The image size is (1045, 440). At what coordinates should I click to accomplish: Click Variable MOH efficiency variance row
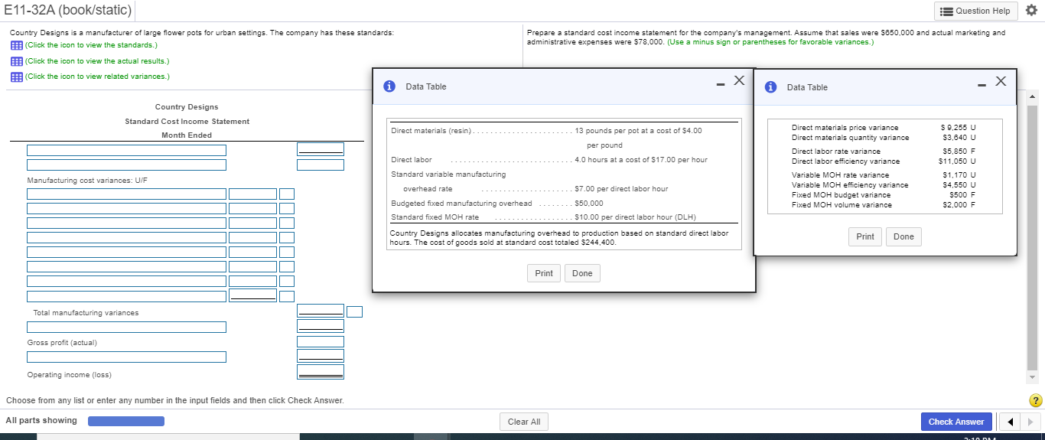point(884,185)
